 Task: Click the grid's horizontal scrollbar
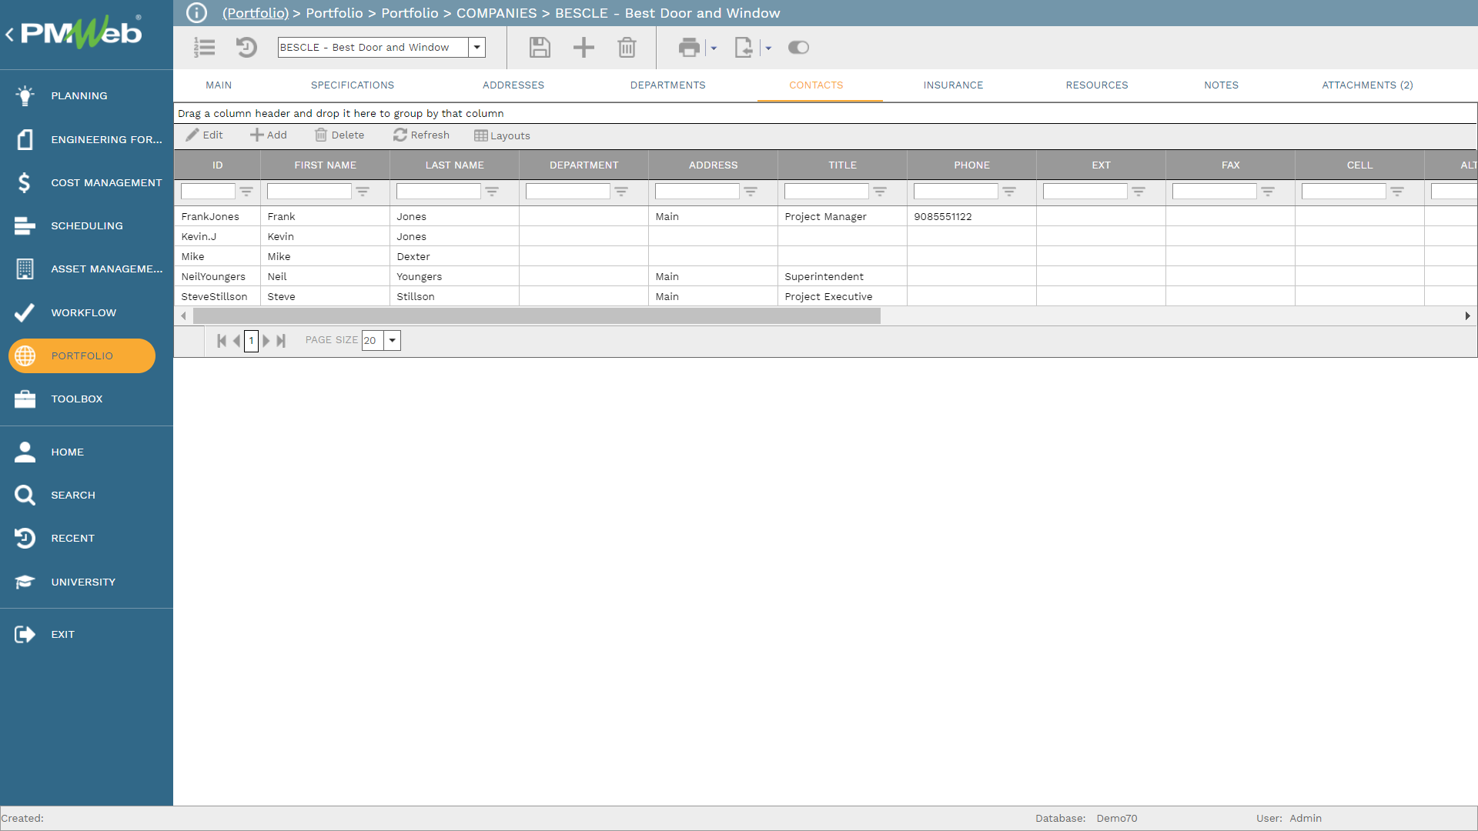pos(537,316)
